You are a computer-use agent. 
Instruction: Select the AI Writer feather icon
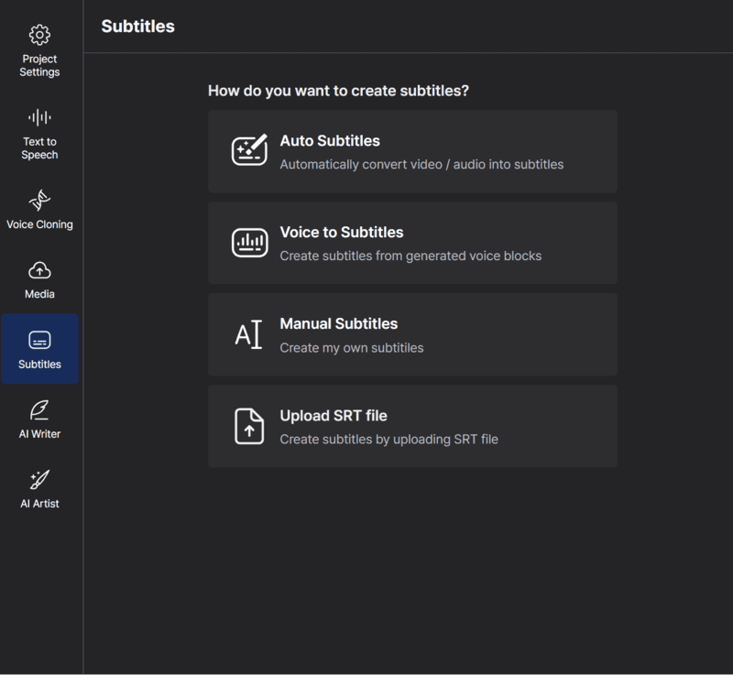coord(39,409)
